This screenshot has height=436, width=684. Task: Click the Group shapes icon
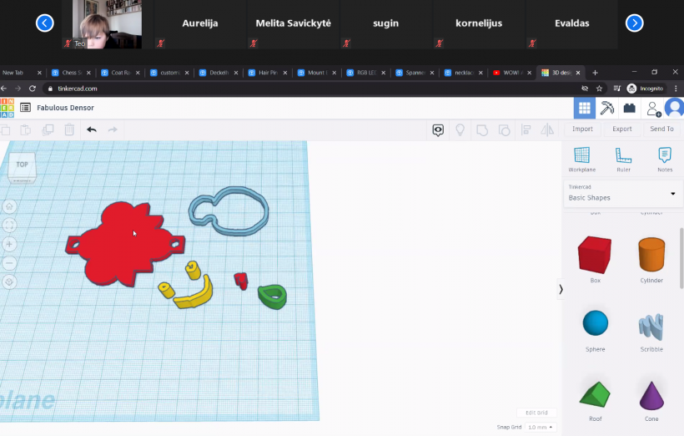coord(482,129)
